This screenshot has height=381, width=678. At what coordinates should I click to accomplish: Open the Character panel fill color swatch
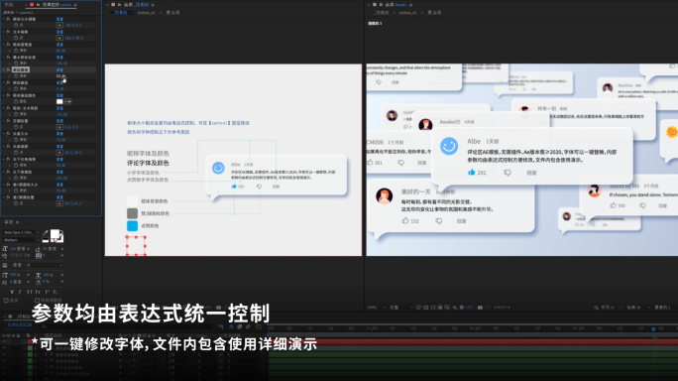55,234
